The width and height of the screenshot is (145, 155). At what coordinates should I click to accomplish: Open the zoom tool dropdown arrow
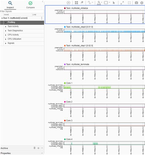coord(102,2)
